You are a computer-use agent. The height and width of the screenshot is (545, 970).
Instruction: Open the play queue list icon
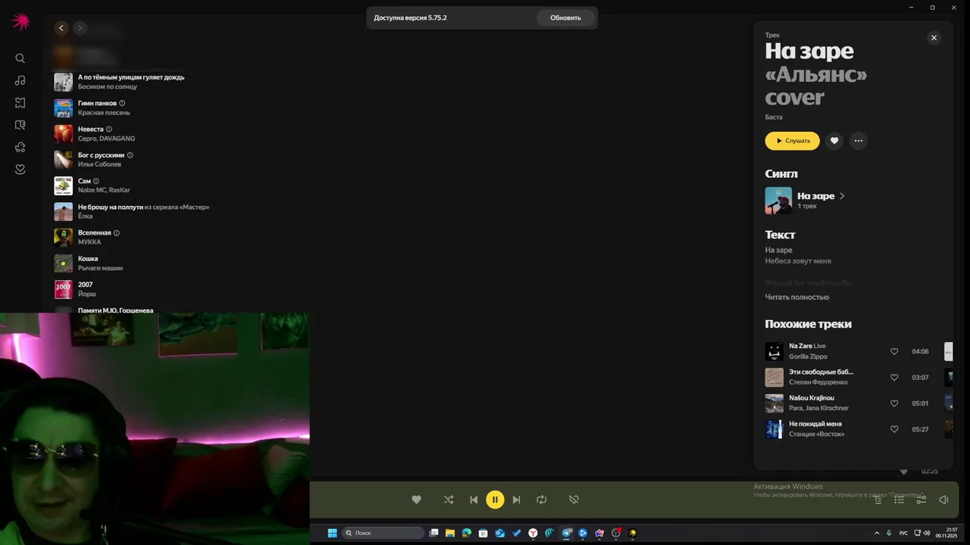tap(900, 500)
